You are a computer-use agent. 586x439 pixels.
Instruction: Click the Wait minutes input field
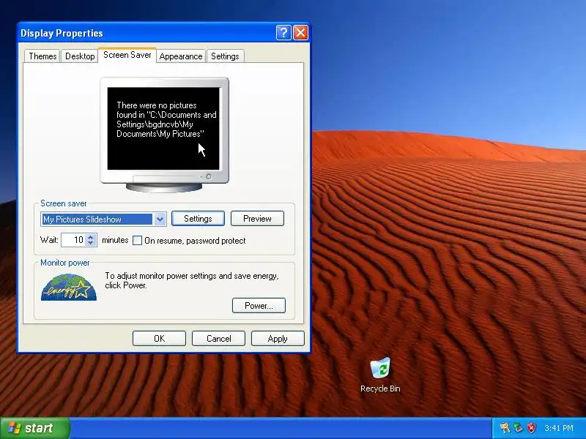coord(74,240)
